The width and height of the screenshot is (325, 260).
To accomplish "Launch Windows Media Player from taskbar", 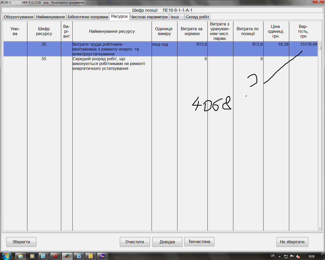I will [32, 256].
